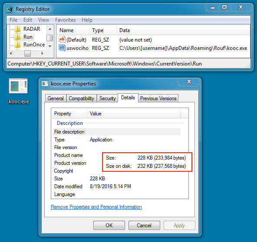Open the Previous Versions tab
Screen dimensions: 257x242
158,98
